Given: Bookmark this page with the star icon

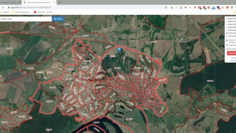Looking at the screenshot, I should 166,7.
